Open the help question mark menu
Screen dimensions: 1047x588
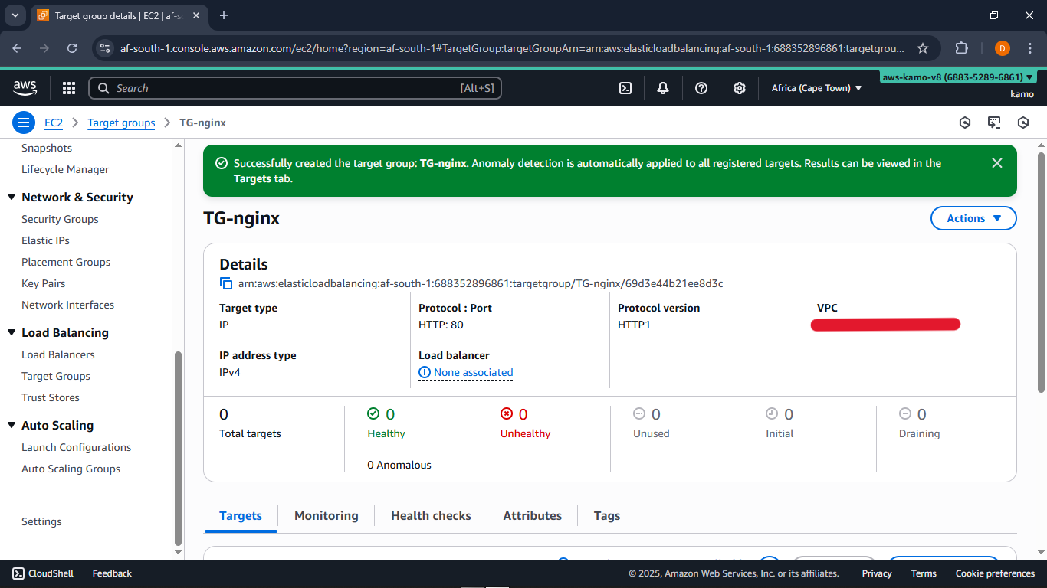pos(701,88)
